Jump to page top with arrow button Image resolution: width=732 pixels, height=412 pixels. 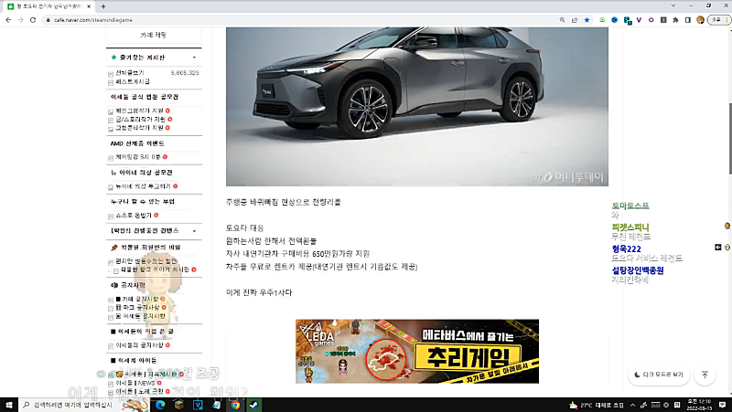[705, 375]
